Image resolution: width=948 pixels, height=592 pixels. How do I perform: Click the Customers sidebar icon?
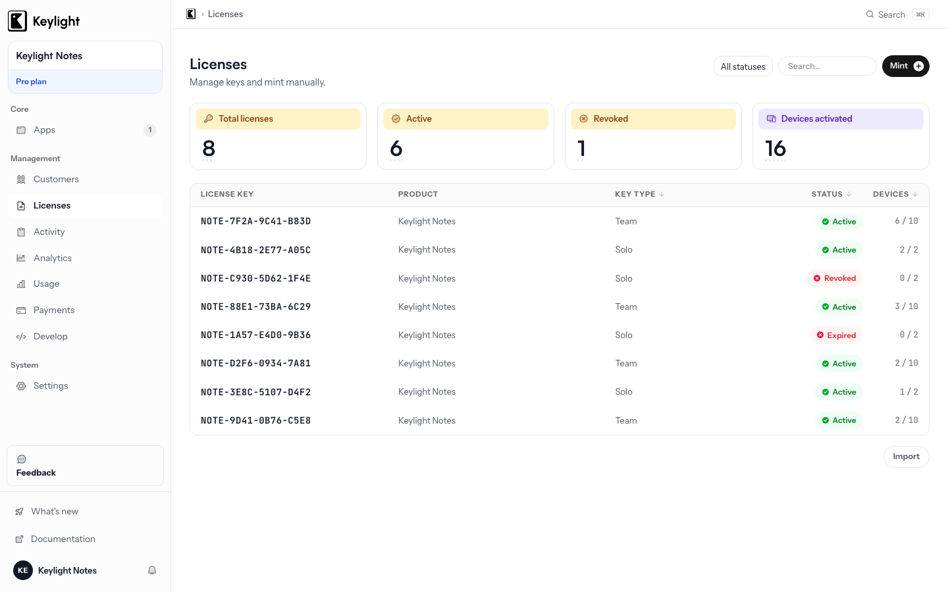[21, 180]
